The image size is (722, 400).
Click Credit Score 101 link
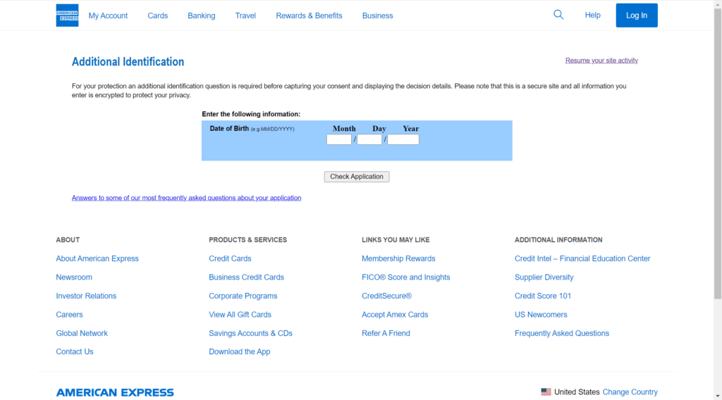pos(543,296)
